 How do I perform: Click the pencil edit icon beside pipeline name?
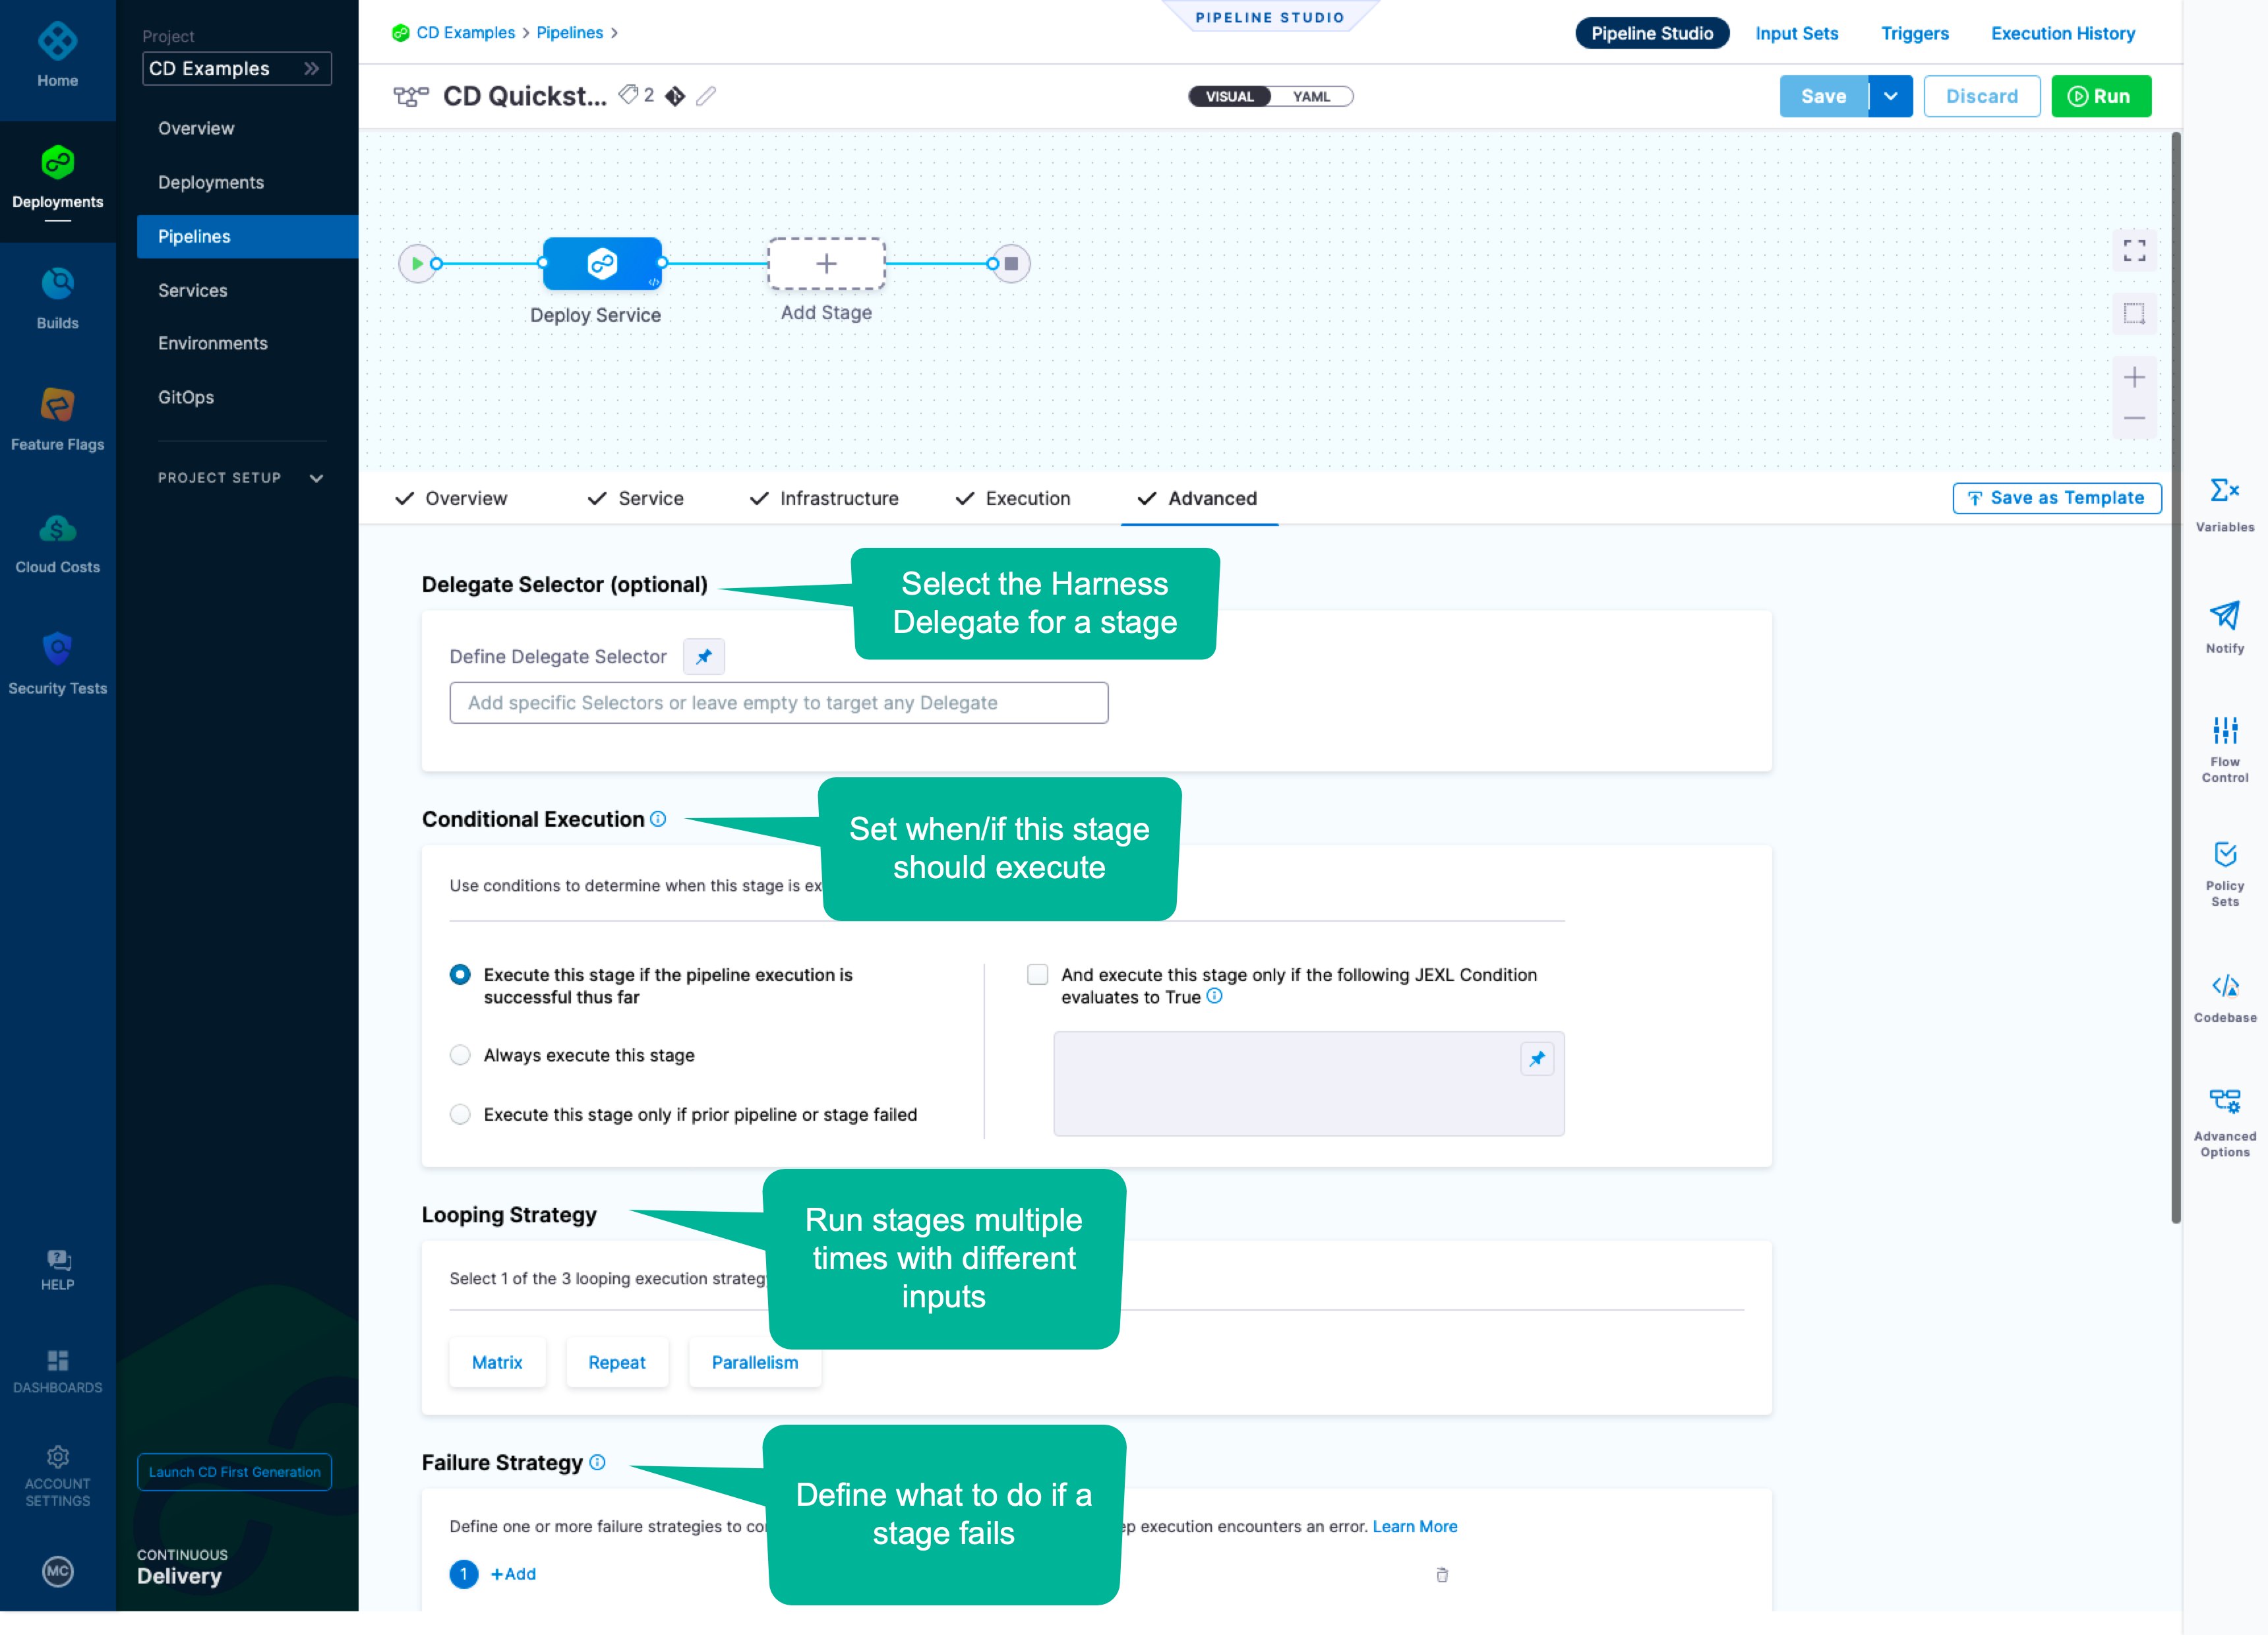pos(706,96)
